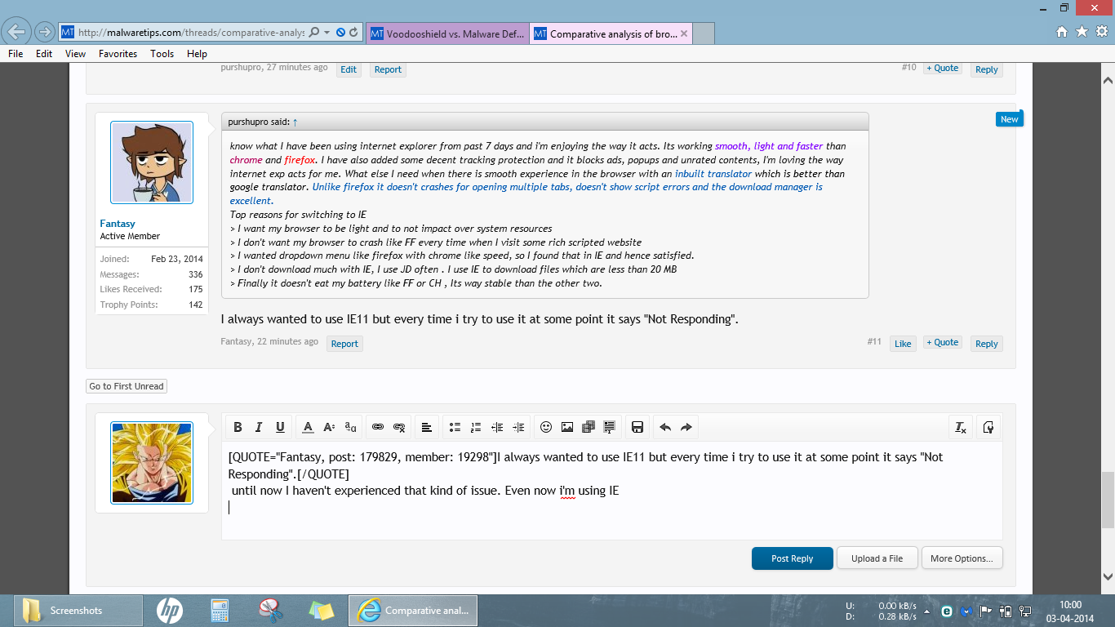
Task: Open the text color picker in editor
Action: pyautogui.click(x=308, y=427)
